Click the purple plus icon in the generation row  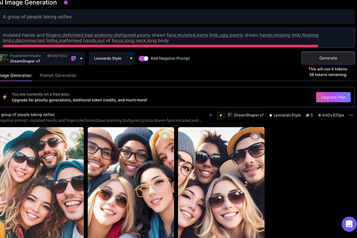(210, 115)
